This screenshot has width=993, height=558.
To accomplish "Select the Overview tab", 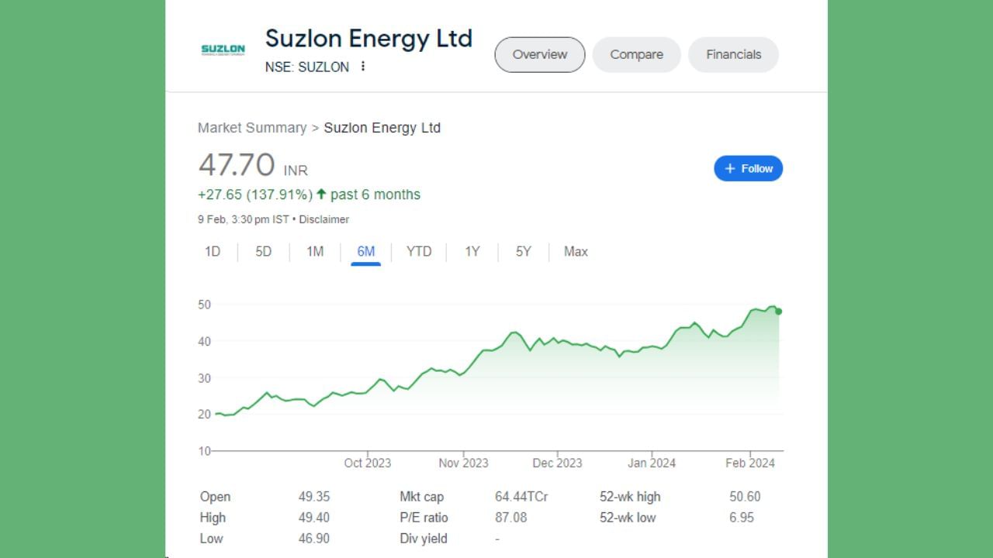I will pyautogui.click(x=540, y=54).
